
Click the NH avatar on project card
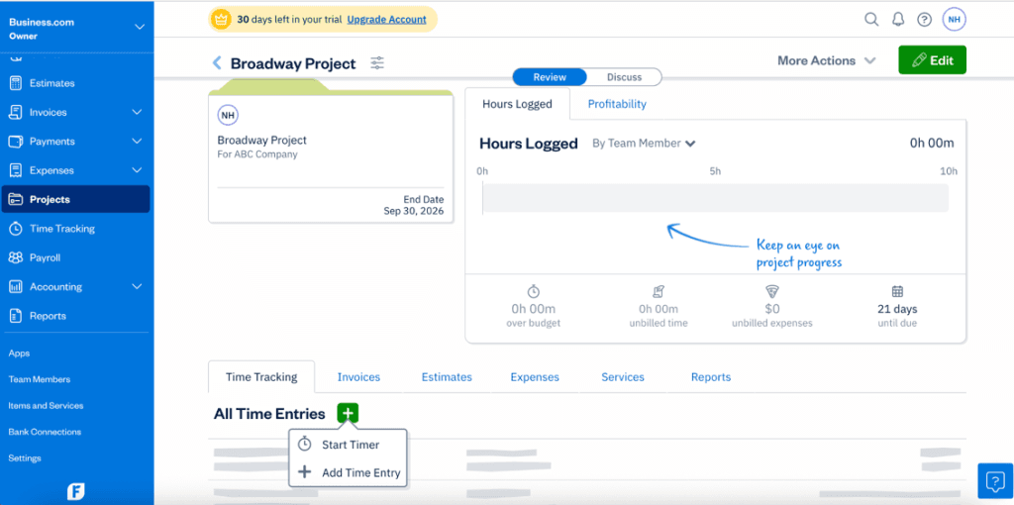[x=228, y=115]
